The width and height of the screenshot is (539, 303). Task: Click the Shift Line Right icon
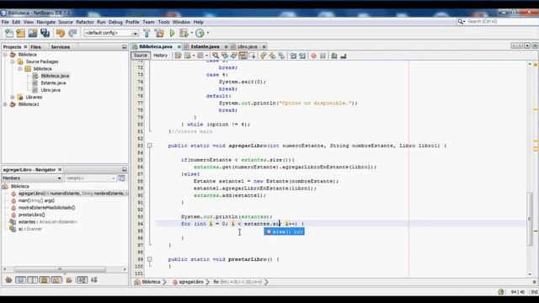pos(302,56)
